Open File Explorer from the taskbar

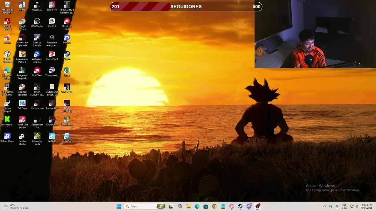189,206
